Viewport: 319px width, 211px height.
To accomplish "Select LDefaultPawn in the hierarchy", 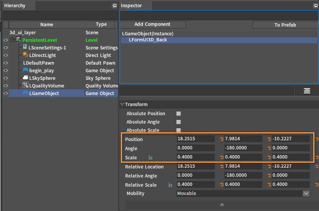I will coord(39,63).
